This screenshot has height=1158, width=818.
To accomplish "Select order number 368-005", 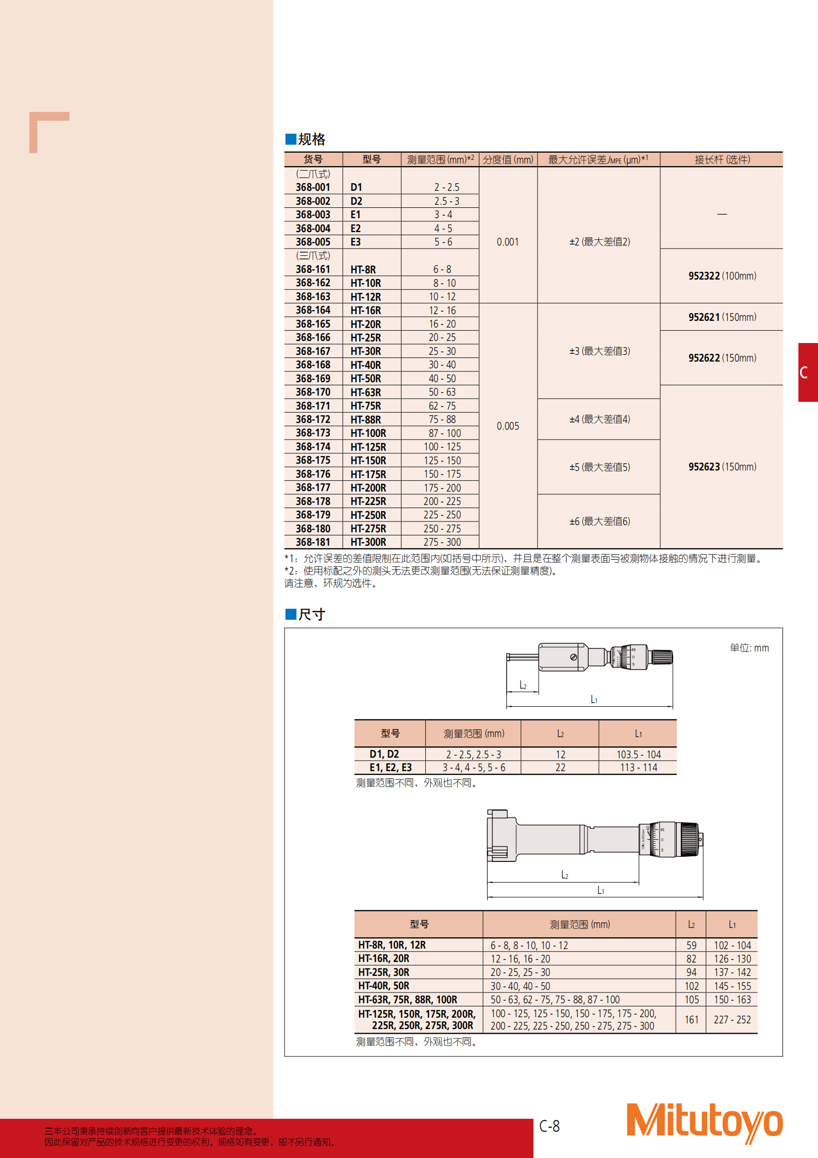I will pyautogui.click(x=313, y=242).
